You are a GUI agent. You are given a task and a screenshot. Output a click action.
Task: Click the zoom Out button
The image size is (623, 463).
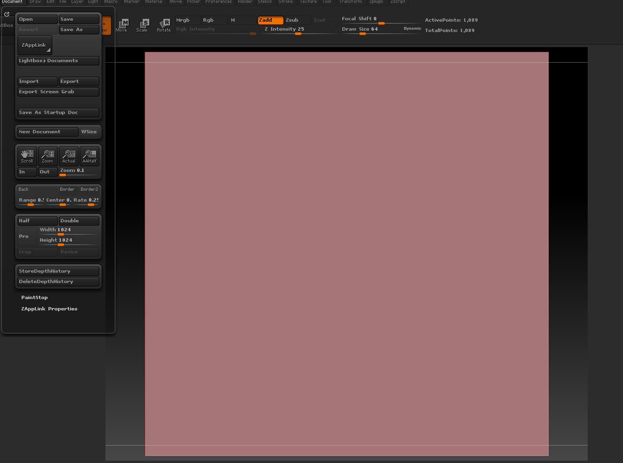[48, 172]
